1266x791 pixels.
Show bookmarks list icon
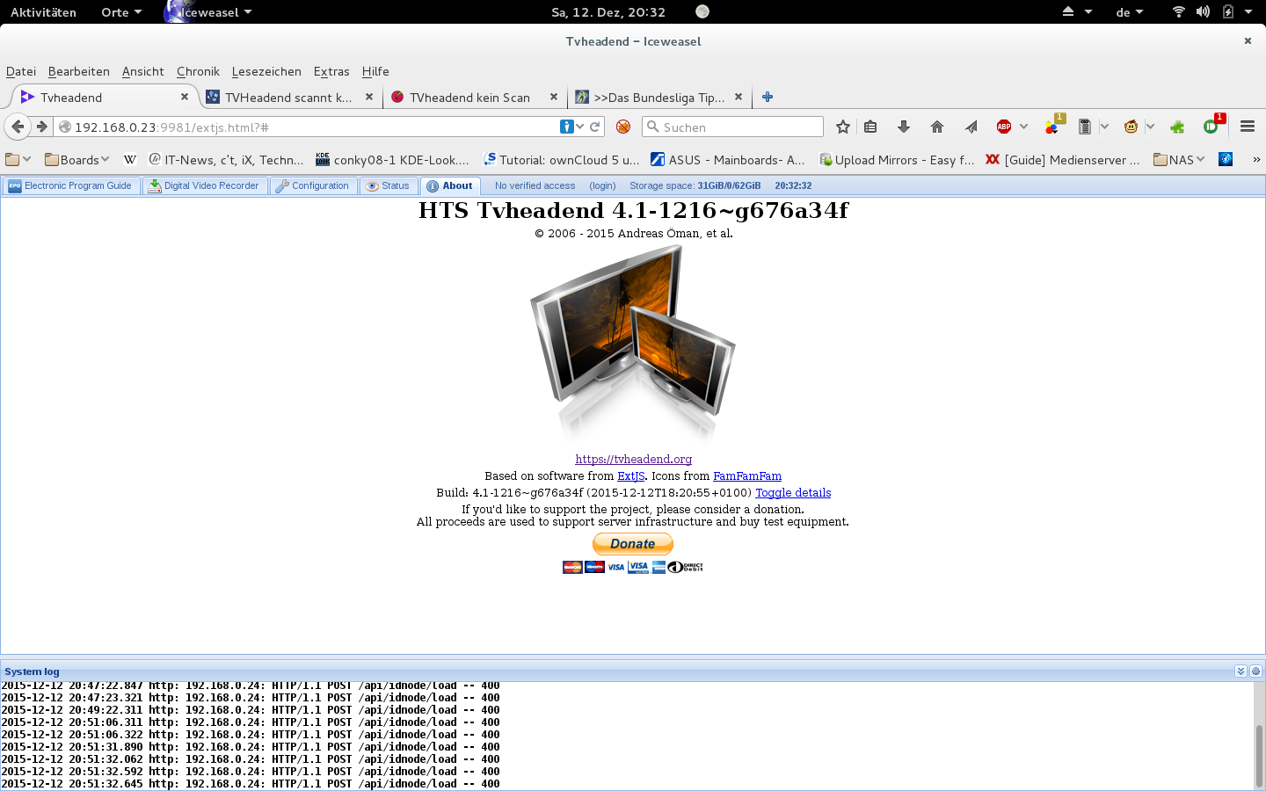870,127
